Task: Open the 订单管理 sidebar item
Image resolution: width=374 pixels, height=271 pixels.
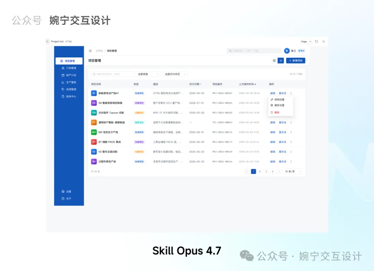Action: point(69,68)
